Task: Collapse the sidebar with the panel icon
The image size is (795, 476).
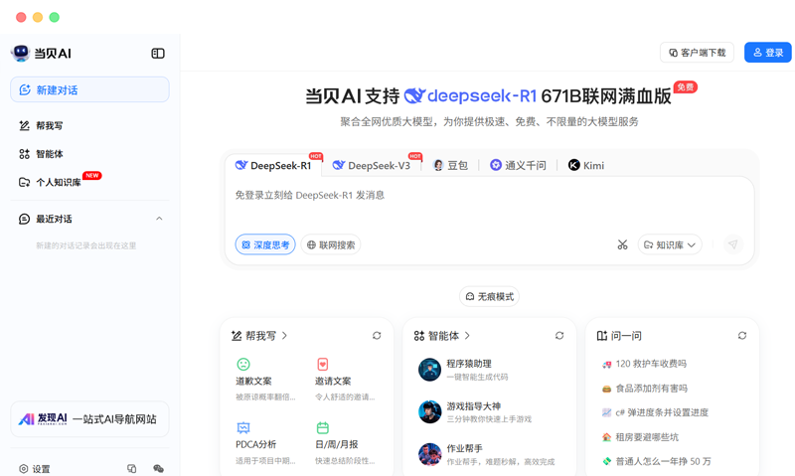Action: [x=158, y=54]
